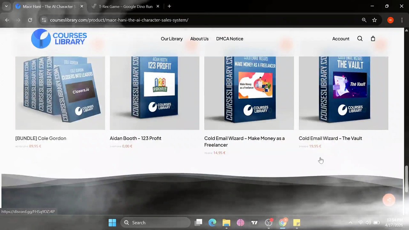Open the Windows Start menu
The height and width of the screenshot is (230, 409).
112,223
